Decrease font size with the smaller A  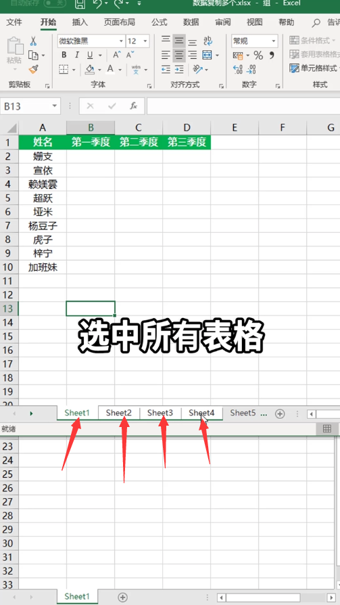(x=129, y=55)
